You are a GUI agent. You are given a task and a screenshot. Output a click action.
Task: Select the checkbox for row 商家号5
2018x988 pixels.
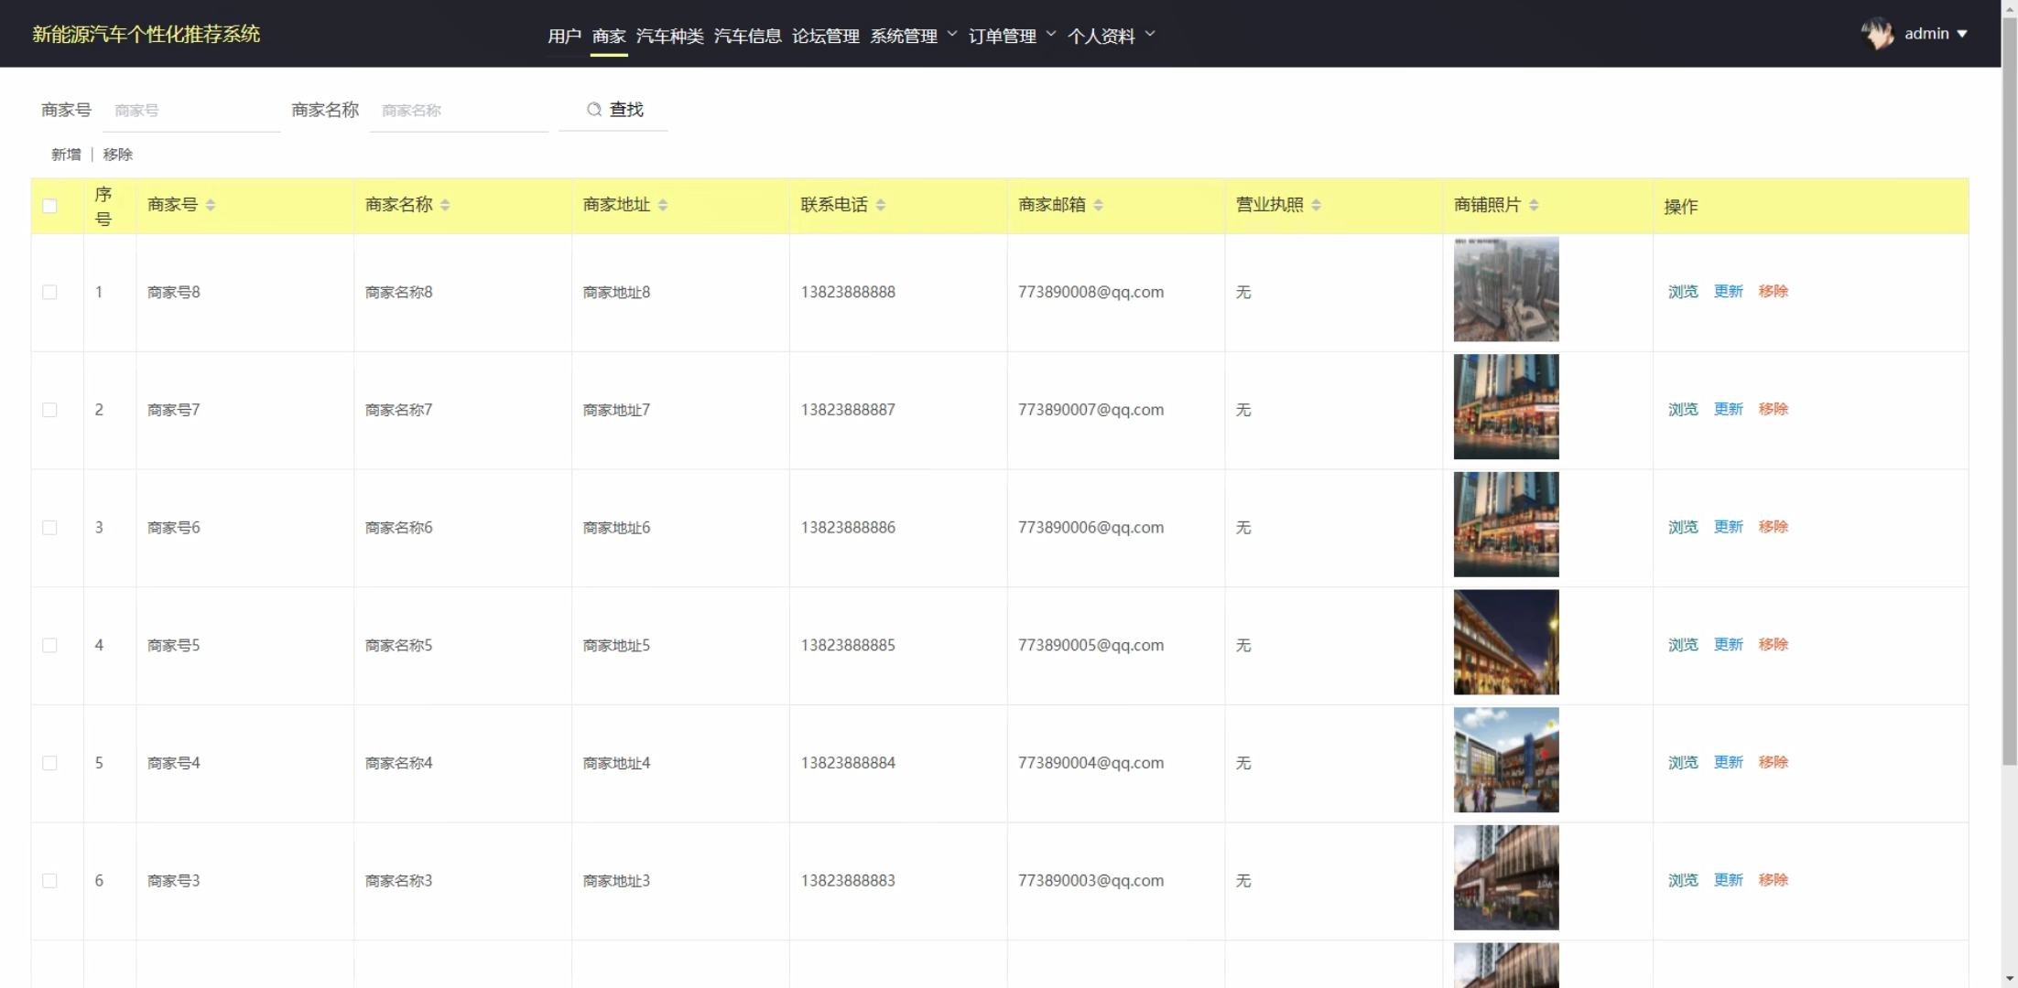point(49,646)
